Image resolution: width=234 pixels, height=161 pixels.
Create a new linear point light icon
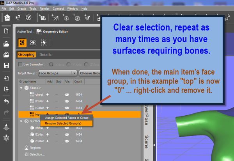77,18
